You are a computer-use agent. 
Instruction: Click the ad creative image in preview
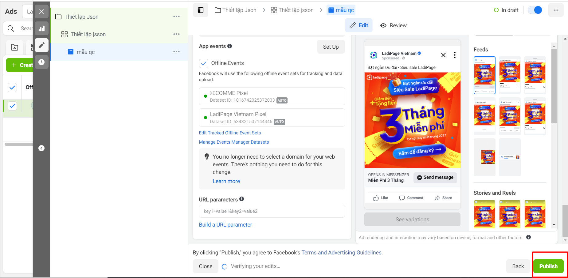[x=412, y=120]
